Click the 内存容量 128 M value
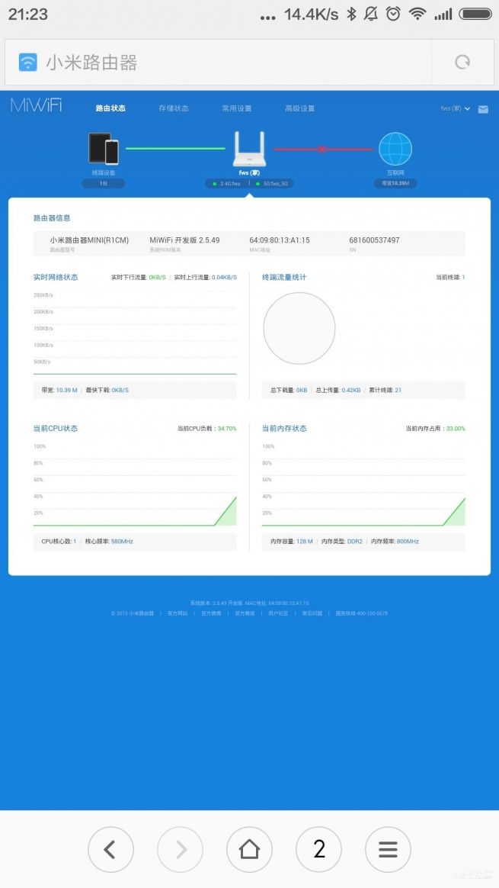The image size is (499, 888). pyautogui.click(x=305, y=542)
